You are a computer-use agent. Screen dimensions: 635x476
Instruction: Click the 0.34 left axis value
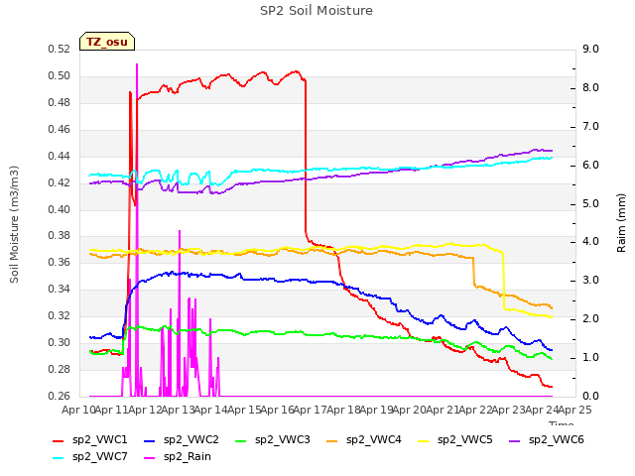60,289
